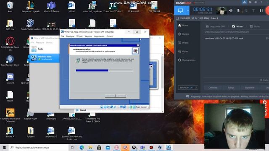This screenshot has width=269, height=151.
Task: Open the Steam desktop icon
Action: (10, 96)
